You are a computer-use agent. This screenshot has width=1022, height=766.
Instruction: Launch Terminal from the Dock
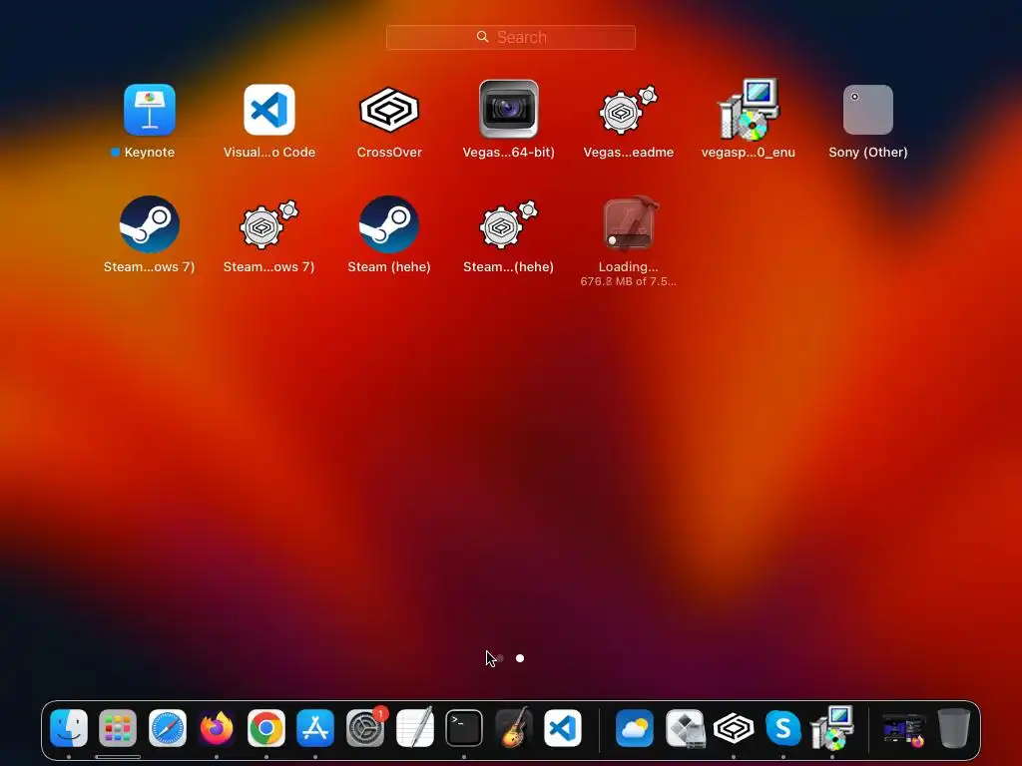point(464,727)
